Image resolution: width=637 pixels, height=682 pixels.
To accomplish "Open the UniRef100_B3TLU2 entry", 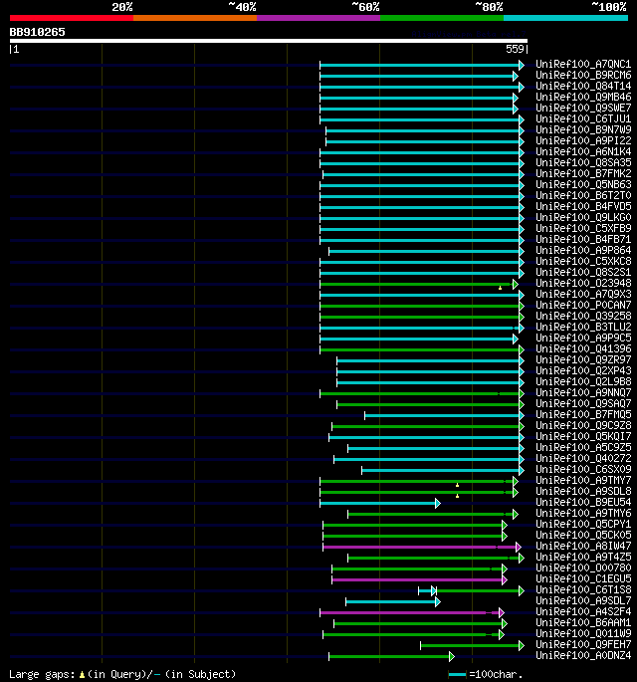I will click(x=583, y=327).
